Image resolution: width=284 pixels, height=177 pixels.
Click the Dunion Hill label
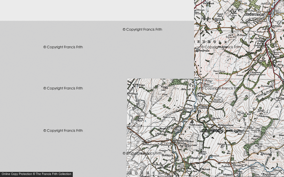pyautogui.click(x=231, y=37)
